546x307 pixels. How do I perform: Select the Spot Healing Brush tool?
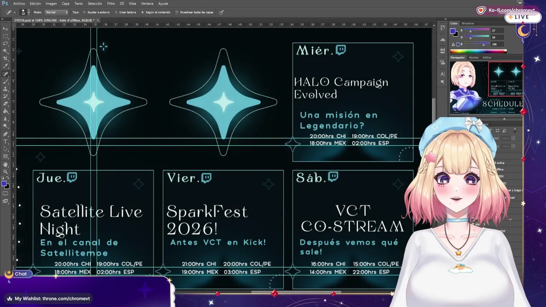click(6, 74)
